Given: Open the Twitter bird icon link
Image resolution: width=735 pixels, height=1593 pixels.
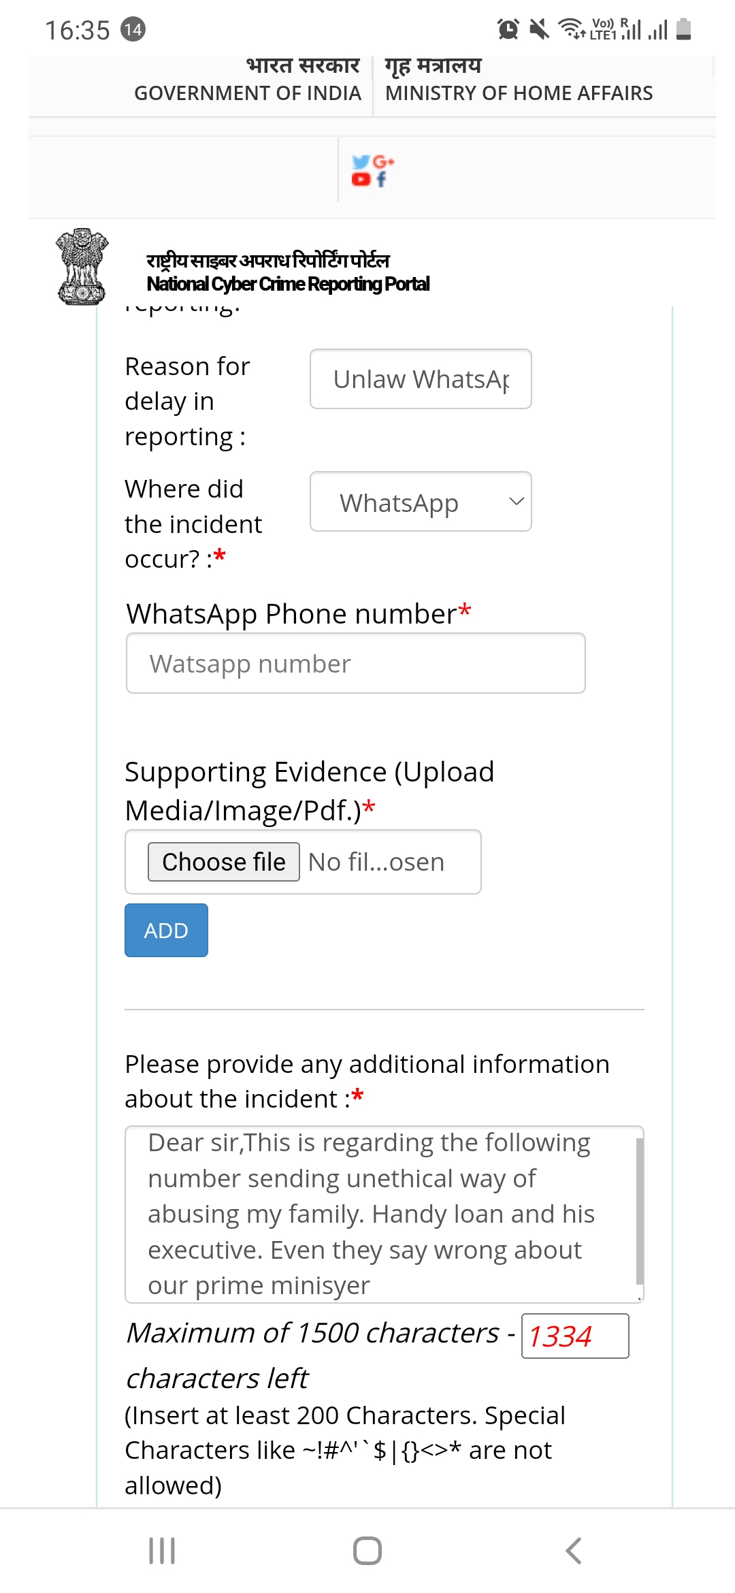Looking at the screenshot, I should [x=360, y=162].
